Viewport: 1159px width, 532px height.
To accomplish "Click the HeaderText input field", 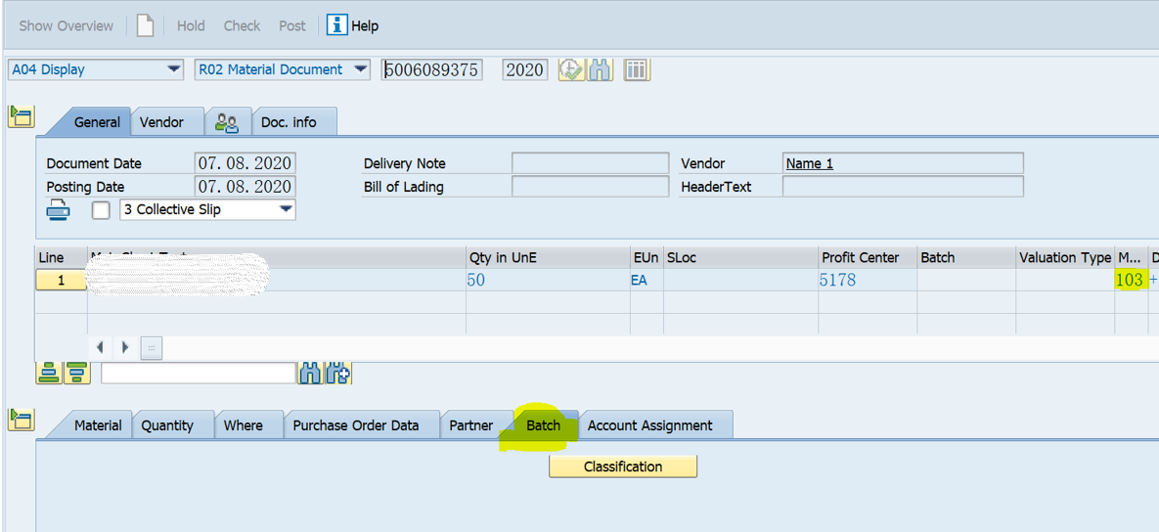I will [x=903, y=186].
